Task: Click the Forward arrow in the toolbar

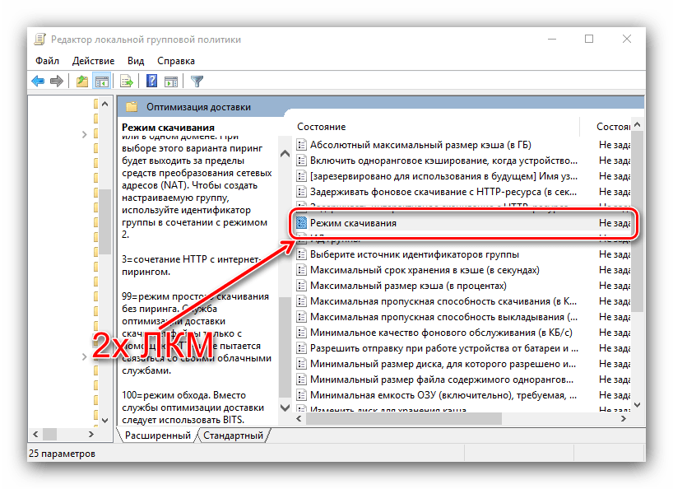Action: pyautogui.click(x=56, y=81)
